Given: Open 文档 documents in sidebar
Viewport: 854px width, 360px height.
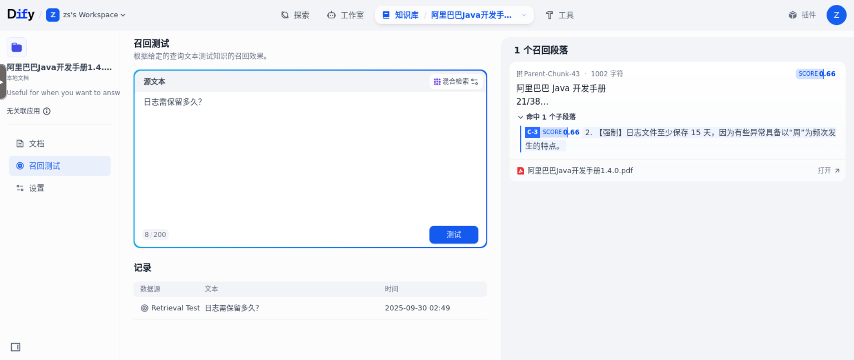Looking at the screenshot, I should pyautogui.click(x=60, y=144).
